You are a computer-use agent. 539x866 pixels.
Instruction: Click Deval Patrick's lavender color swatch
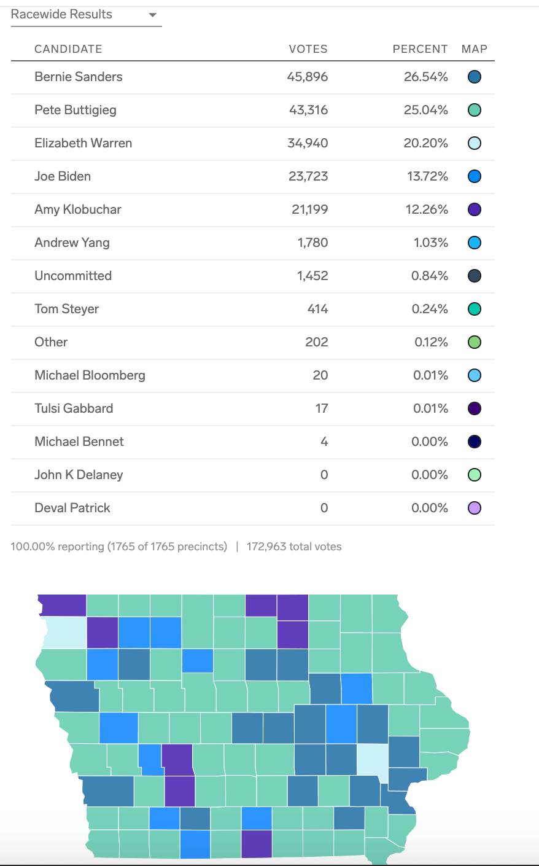pyautogui.click(x=474, y=508)
